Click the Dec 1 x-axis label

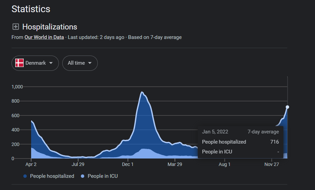point(128,164)
